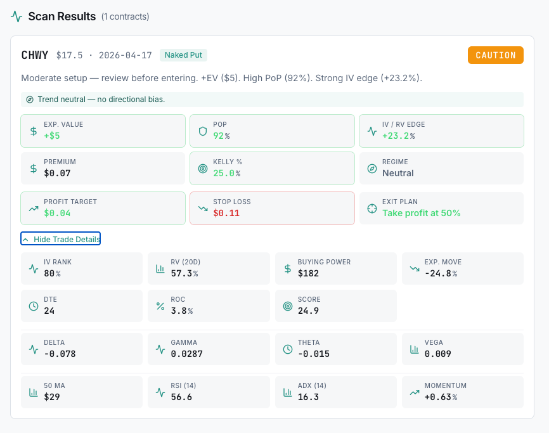
Task: Click the Buying Power $182 card
Action: coord(335,268)
